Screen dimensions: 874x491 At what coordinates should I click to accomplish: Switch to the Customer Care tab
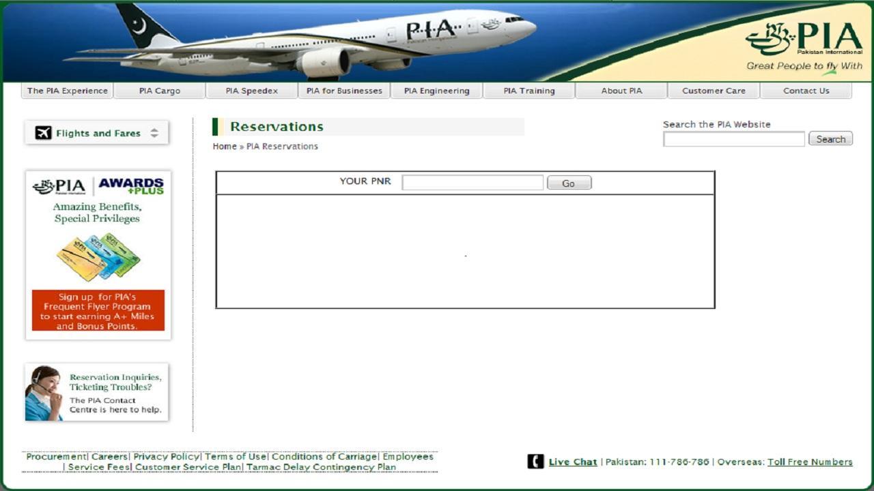coord(713,90)
